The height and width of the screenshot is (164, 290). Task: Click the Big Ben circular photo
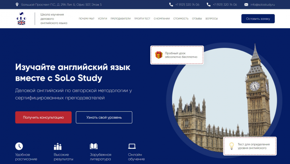coord(224,100)
